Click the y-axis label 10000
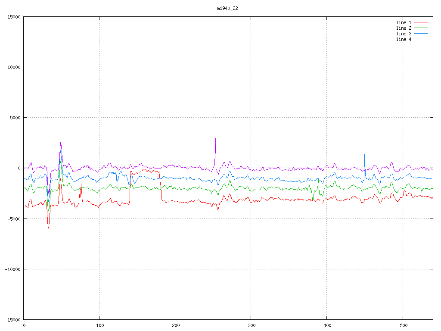441x331 pixels. coord(14,67)
